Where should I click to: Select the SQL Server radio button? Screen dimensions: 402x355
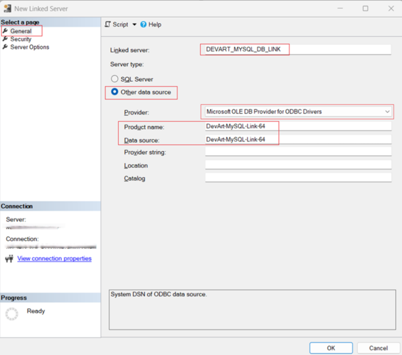(114, 79)
